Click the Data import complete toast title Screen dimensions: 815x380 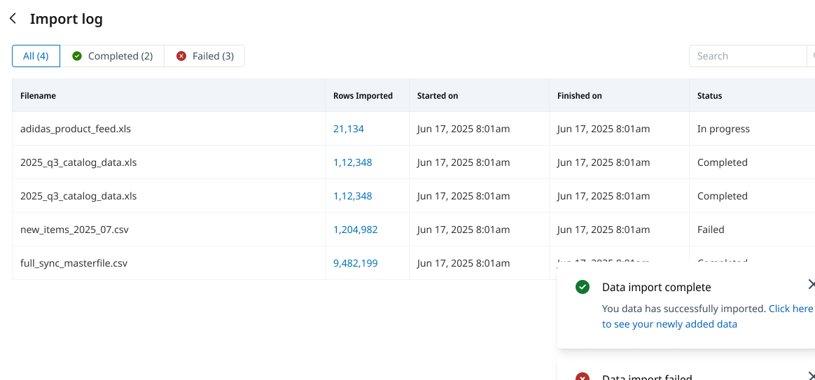pos(656,287)
